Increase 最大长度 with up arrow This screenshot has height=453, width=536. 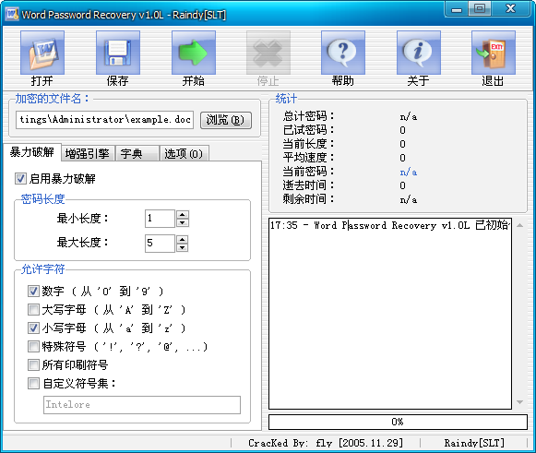(x=183, y=240)
